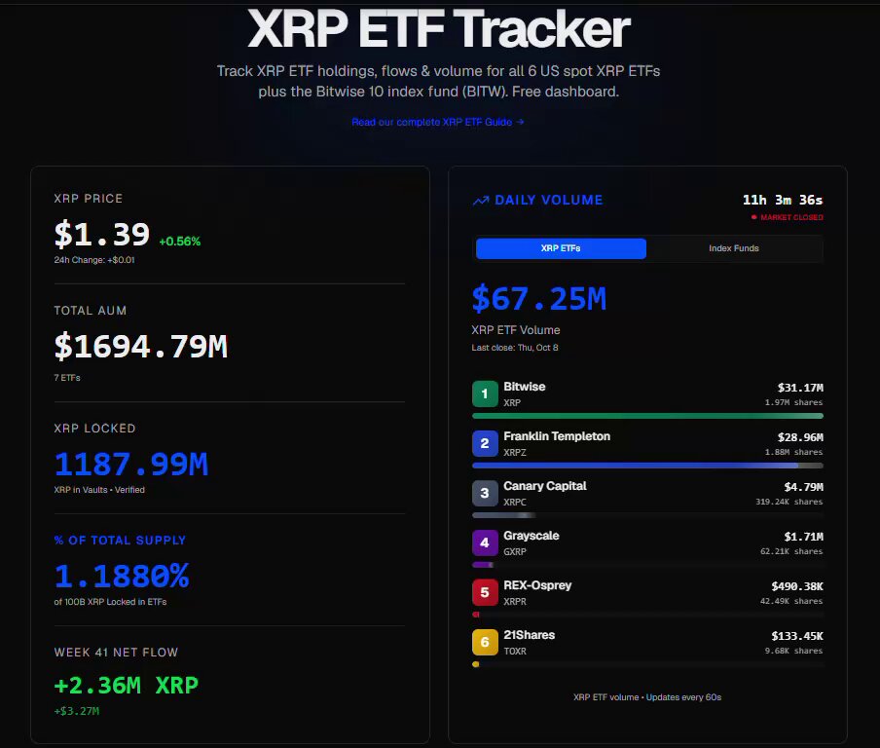The width and height of the screenshot is (880, 748).
Task: Click the Franklin Templeton fund name
Action: click(x=557, y=436)
